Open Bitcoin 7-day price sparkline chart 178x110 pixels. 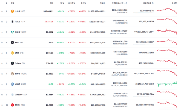pos(167,11)
